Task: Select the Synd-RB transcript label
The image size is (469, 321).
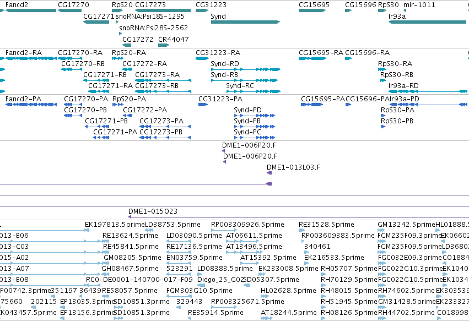Action: pos(224,75)
